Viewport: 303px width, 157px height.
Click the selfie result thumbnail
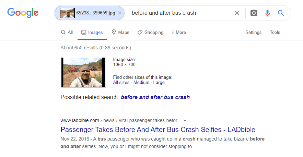[x=83, y=72]
